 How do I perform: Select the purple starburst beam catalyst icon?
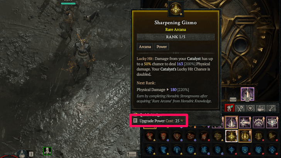pyautogui.click(x=245, y=123)
